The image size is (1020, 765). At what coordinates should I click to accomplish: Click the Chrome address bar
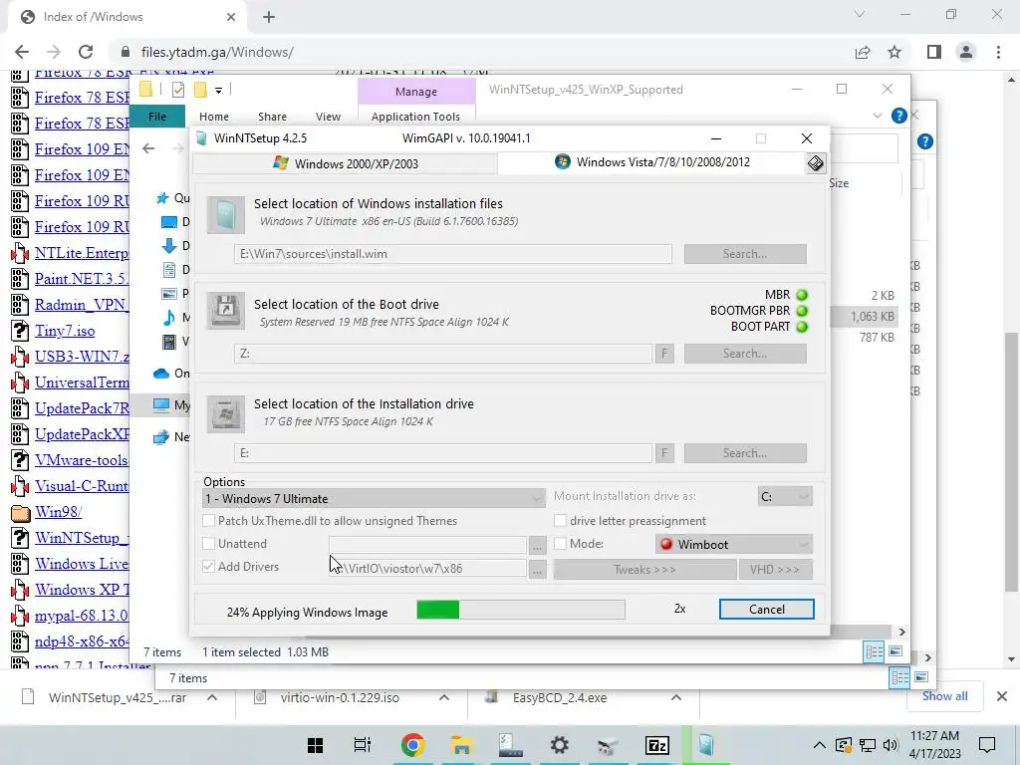coord(481,52)
